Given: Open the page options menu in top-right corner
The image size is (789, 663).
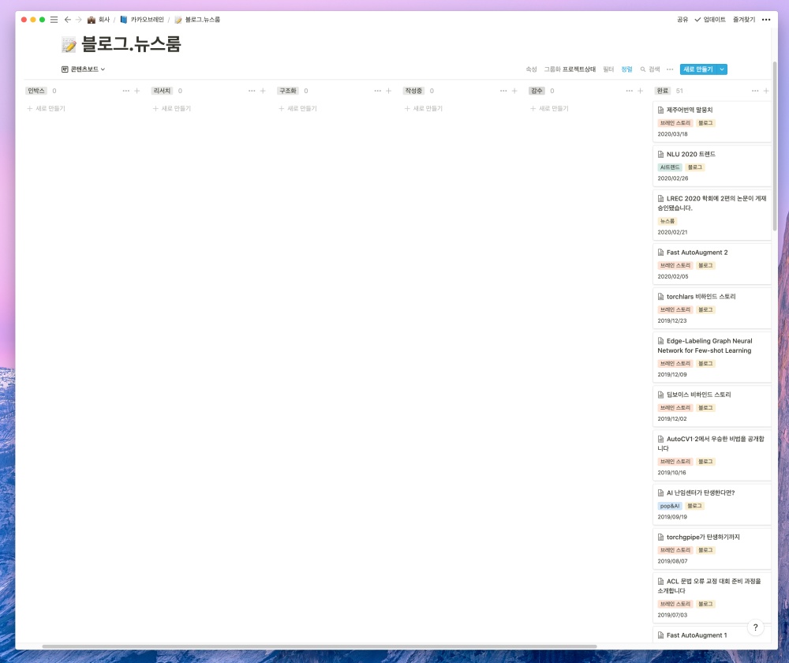Looking at the screenshot, I should 766,19.
